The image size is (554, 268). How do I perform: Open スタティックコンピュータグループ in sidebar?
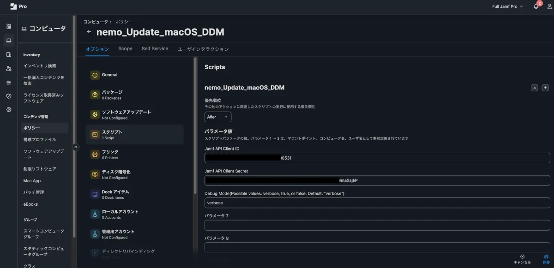click(x=44, y=251)
